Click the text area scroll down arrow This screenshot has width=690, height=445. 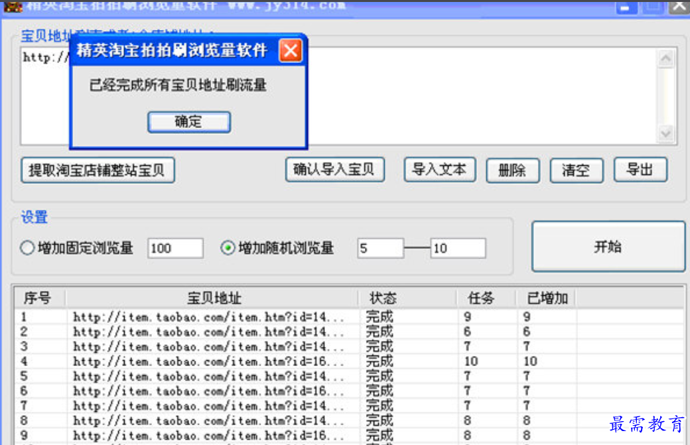pos(666,133)
